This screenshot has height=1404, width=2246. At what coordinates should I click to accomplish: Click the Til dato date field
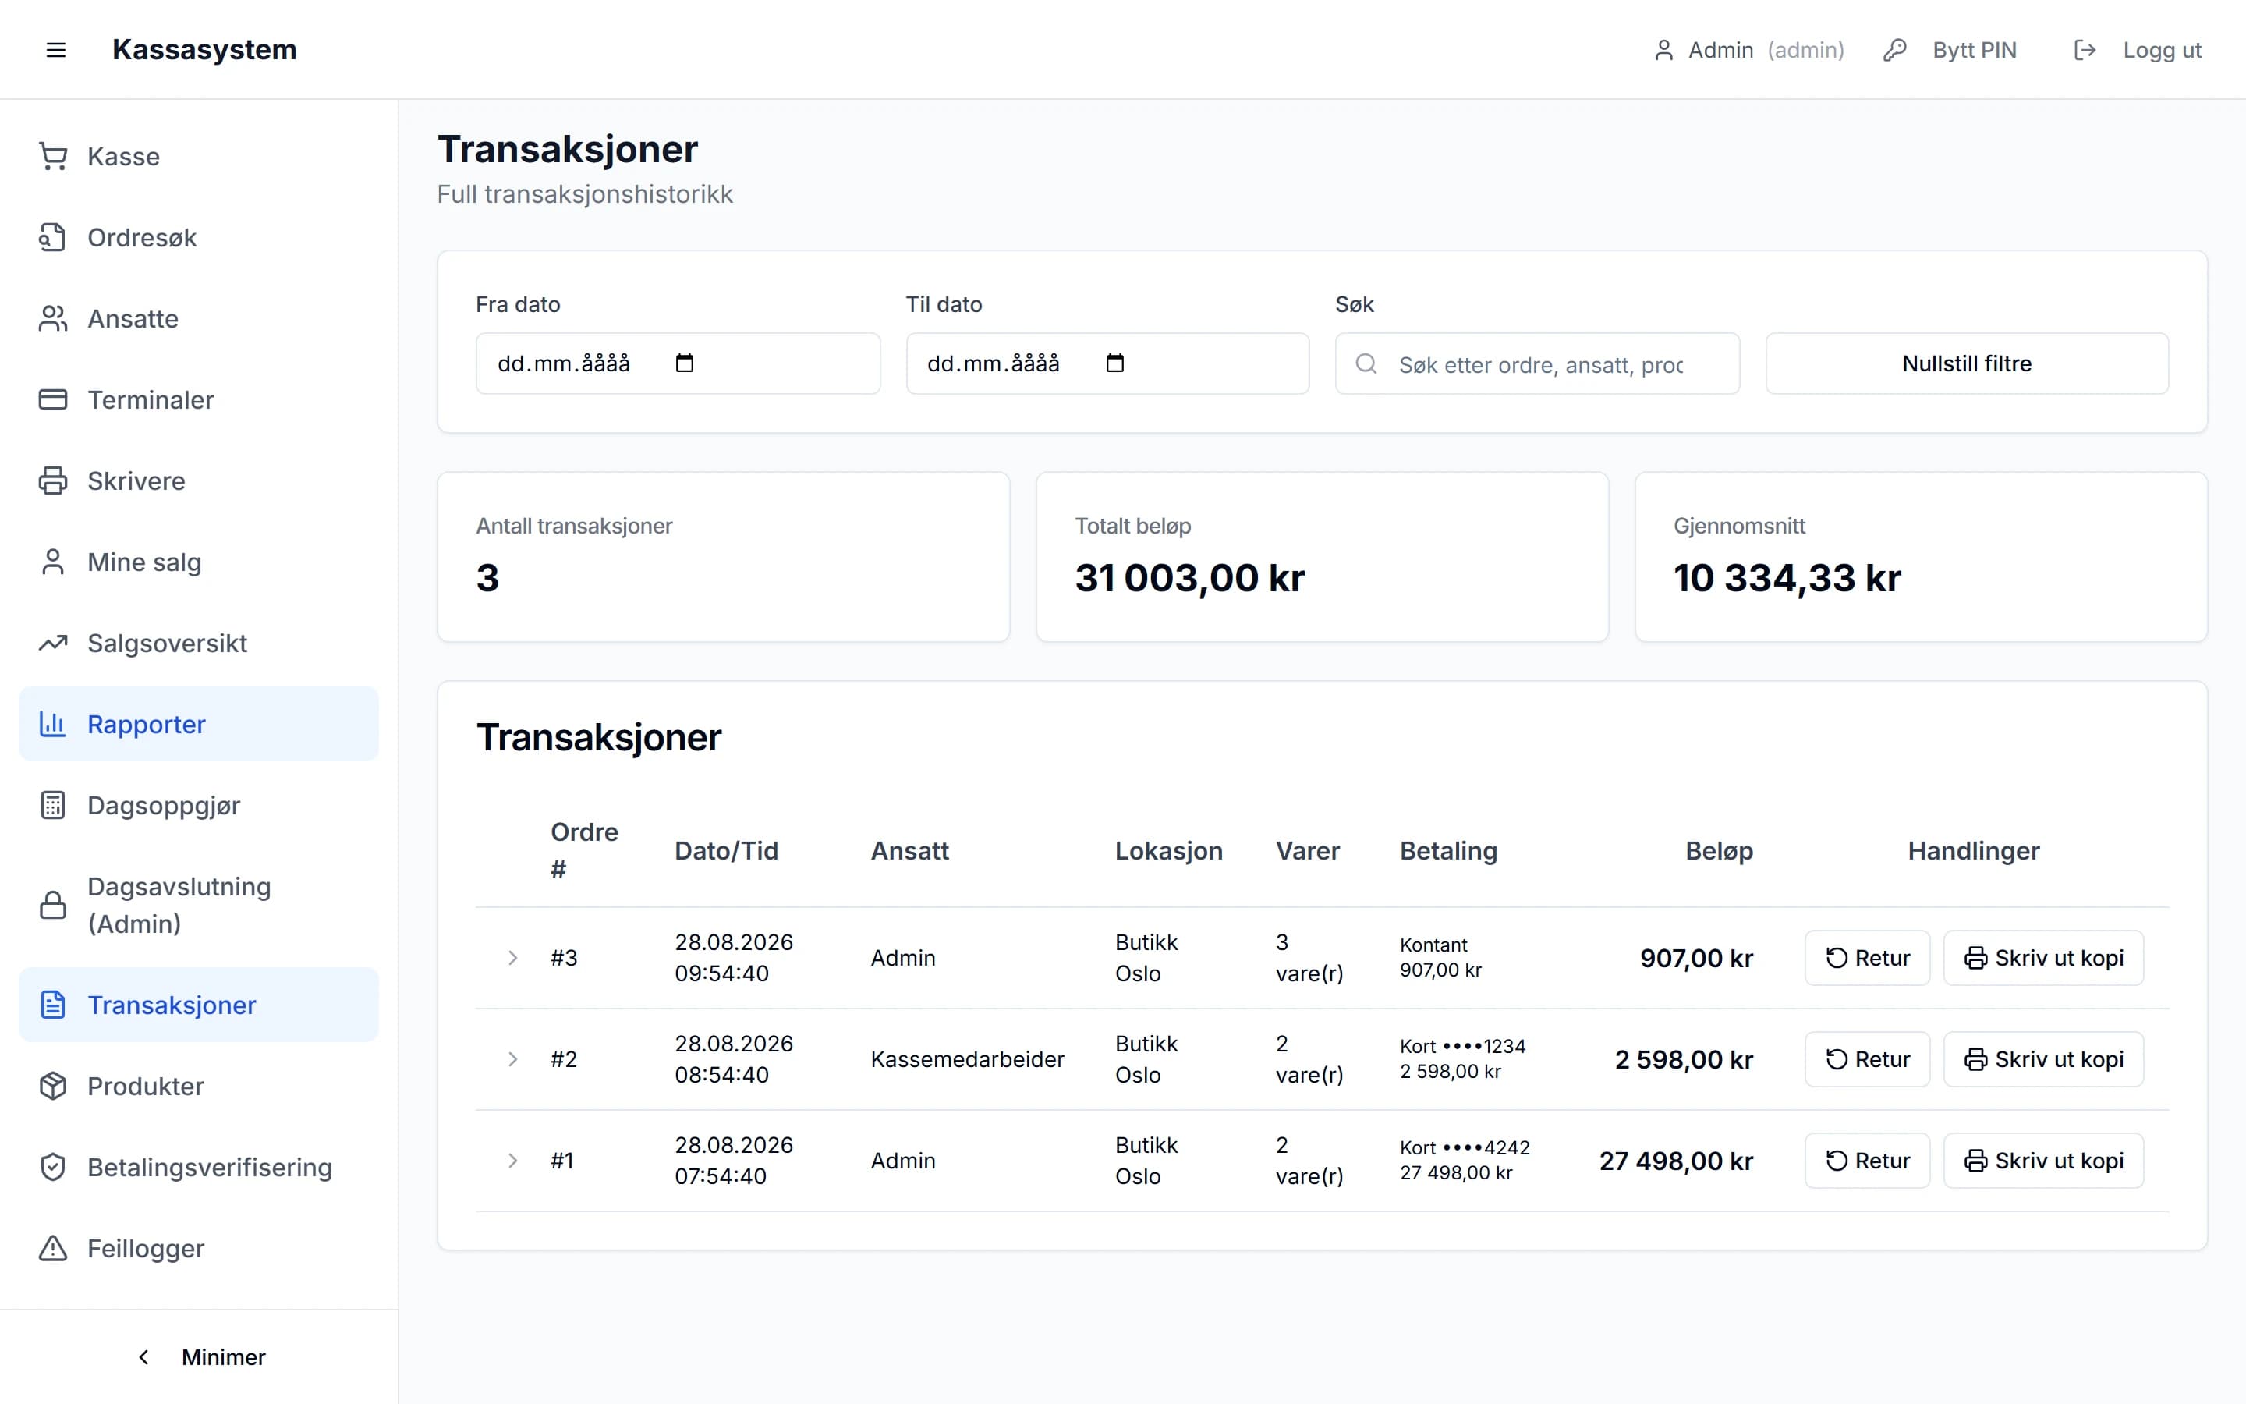tap(1107, 363)
